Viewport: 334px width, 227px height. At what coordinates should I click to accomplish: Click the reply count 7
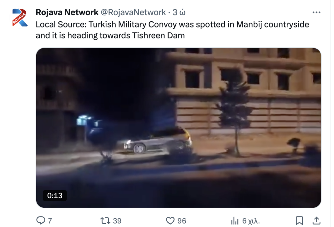50,221
